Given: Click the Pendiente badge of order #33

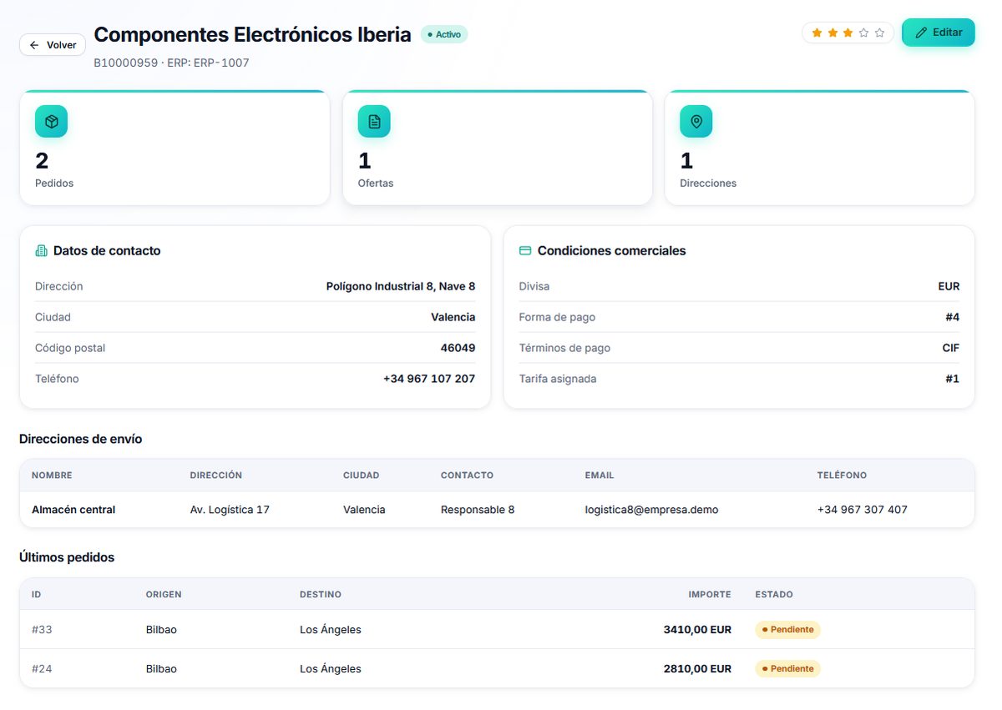Looking at the screenshot, I should [787, 630].
